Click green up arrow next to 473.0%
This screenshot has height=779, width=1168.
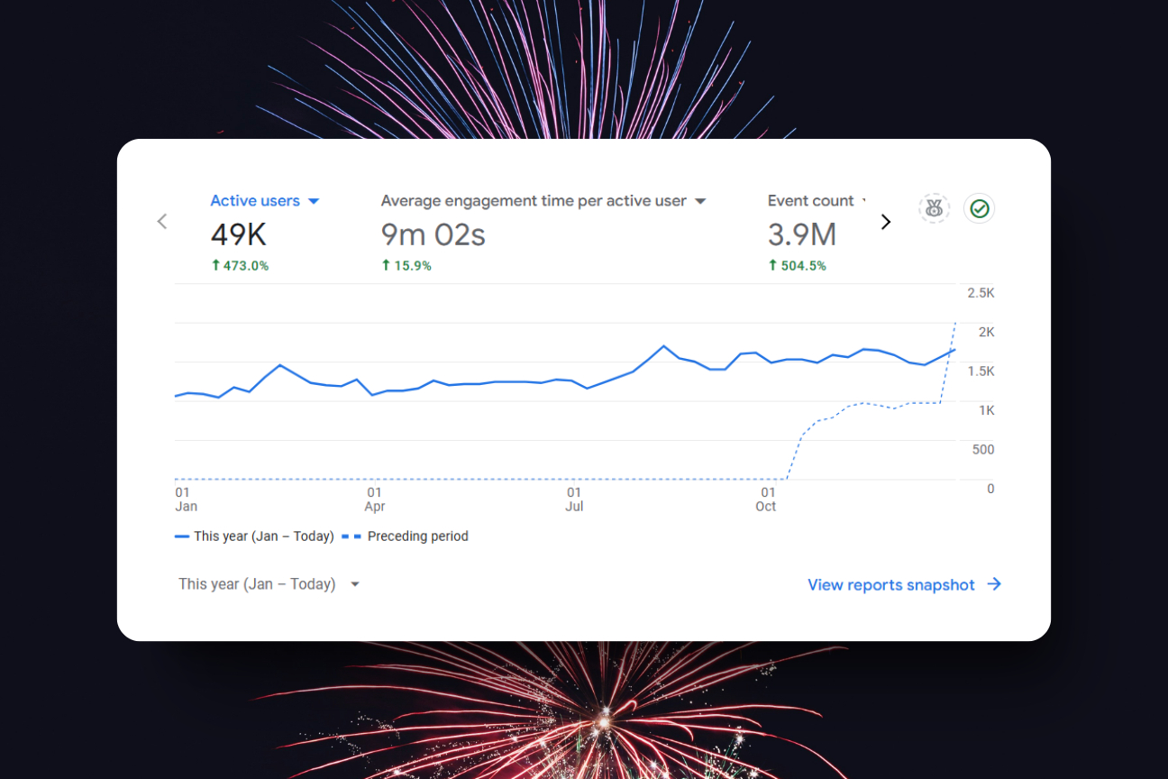point(215,266)
